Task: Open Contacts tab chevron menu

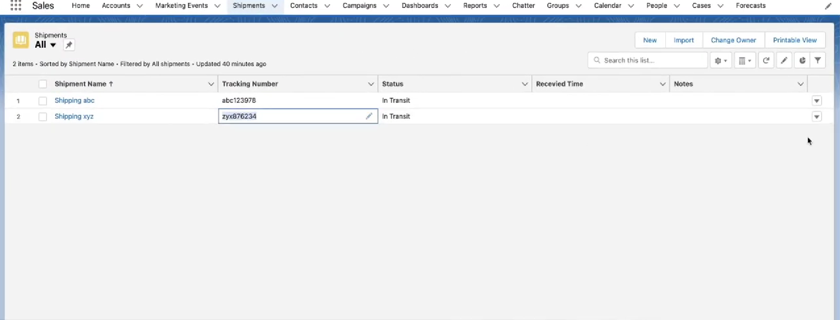Action: (x=327, y=6)
